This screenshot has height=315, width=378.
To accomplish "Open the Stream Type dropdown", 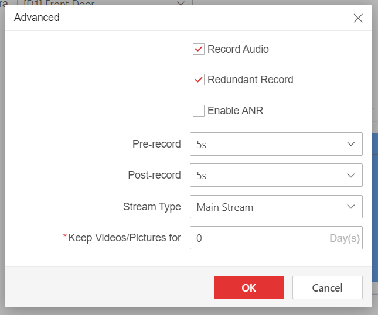I will coord(275,207).
